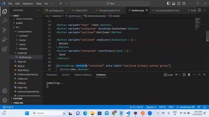This screenshot has width=209, height=117.
Task: Open the Extensions view
Action: (x=5, y=49)
